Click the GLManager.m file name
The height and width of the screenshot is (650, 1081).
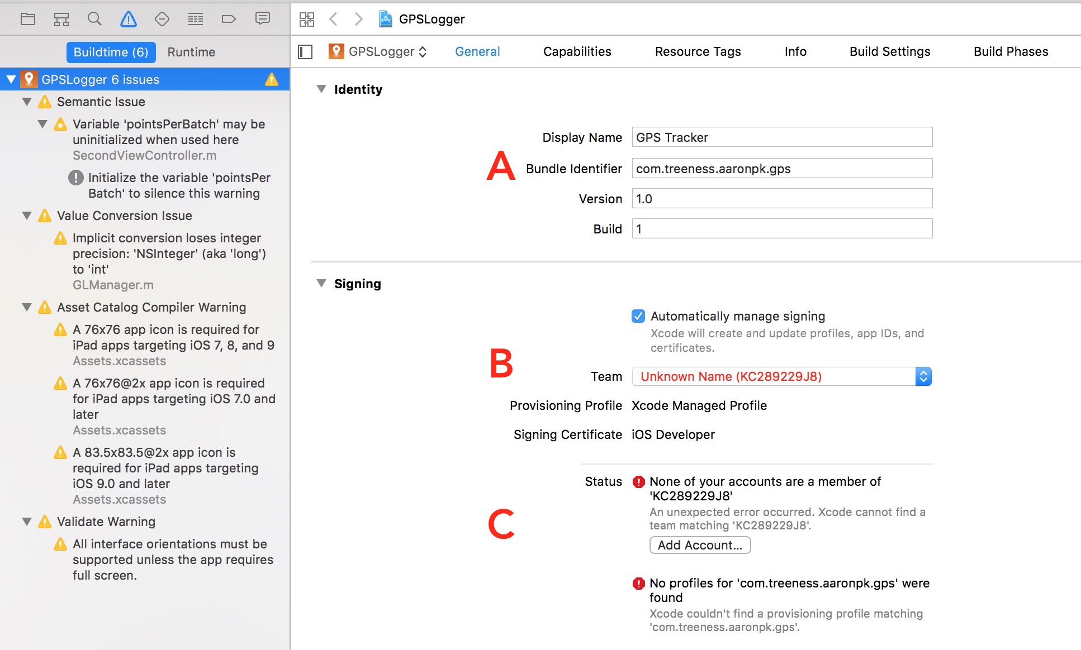point(113,285)
